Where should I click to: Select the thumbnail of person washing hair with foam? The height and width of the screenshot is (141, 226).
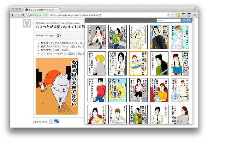(x=138, y=37)
